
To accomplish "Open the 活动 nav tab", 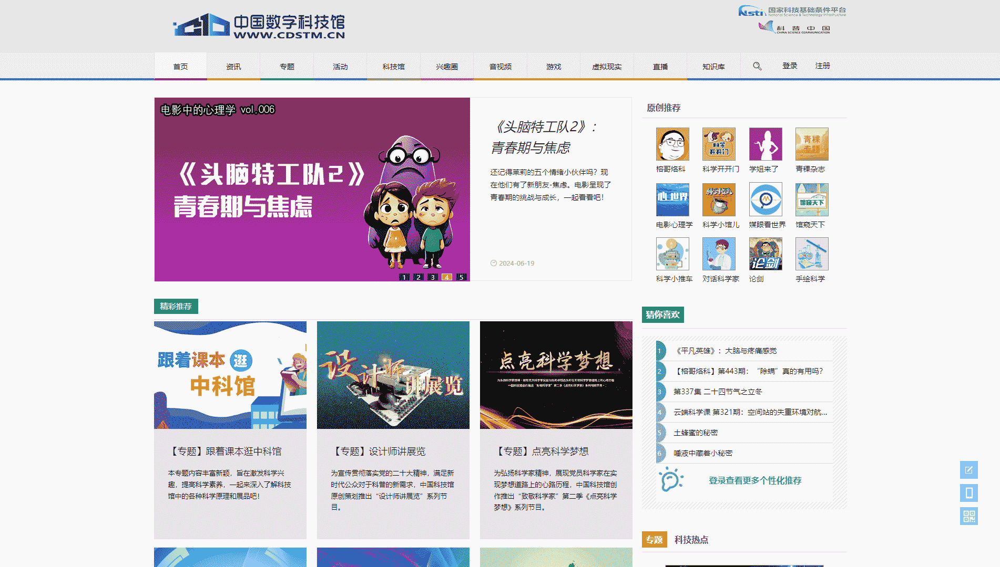I will pos(340,67).
